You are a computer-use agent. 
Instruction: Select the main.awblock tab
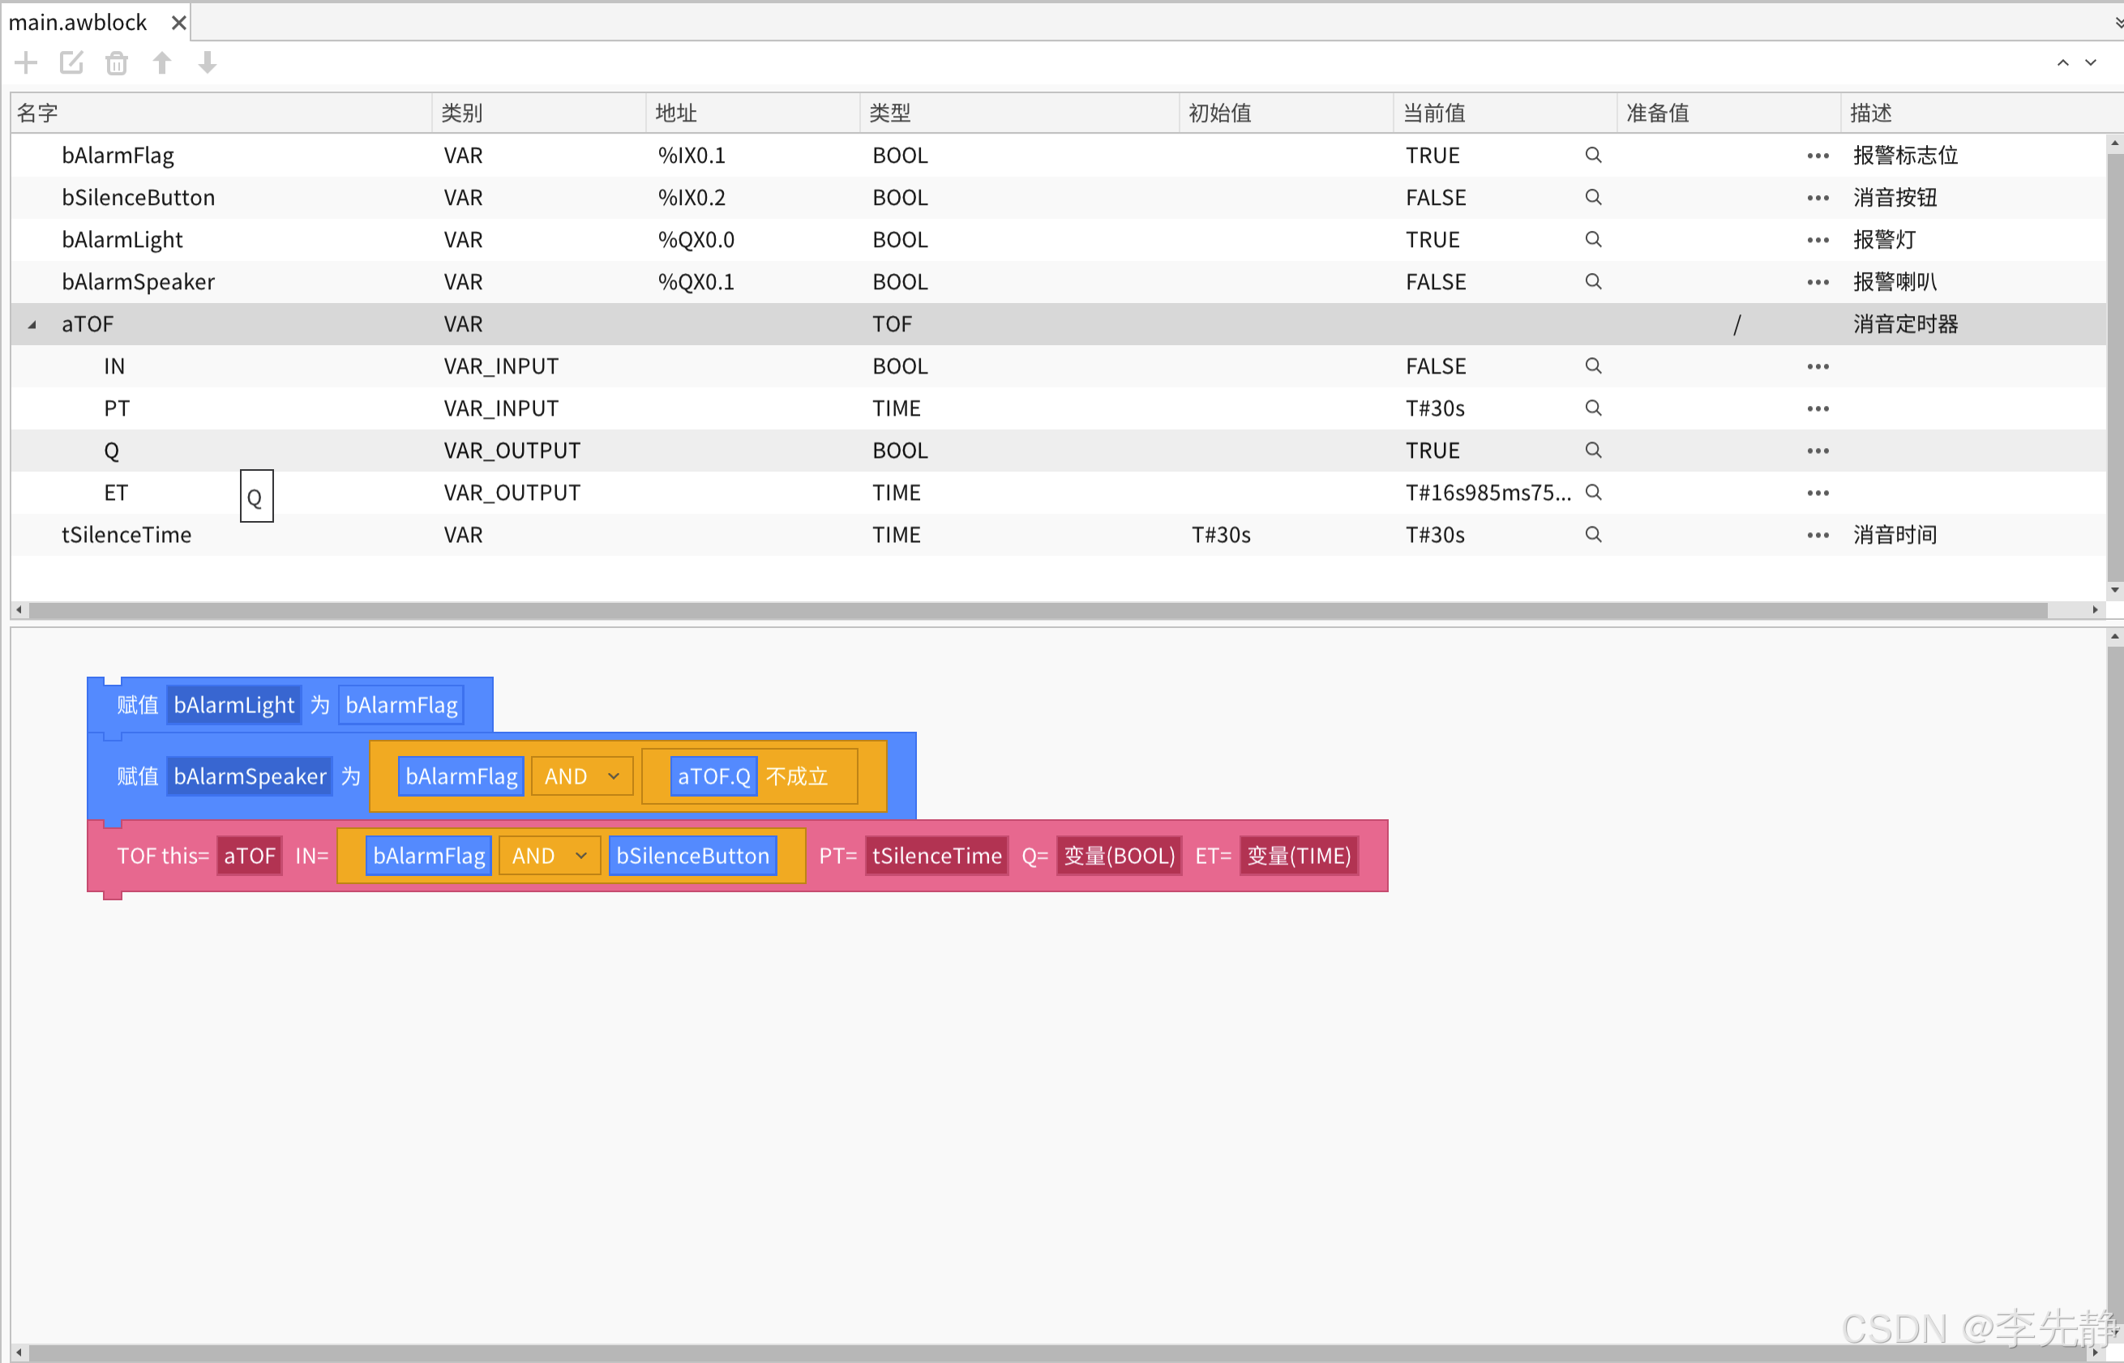[78, 22]
